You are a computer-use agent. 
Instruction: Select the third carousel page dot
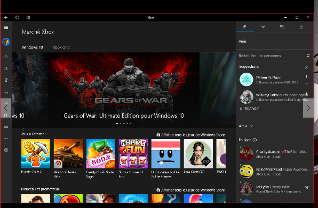(x=124, y=124)
